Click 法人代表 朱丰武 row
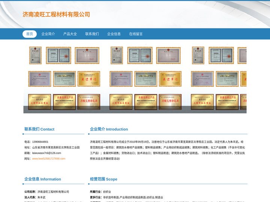 point(35,198)
